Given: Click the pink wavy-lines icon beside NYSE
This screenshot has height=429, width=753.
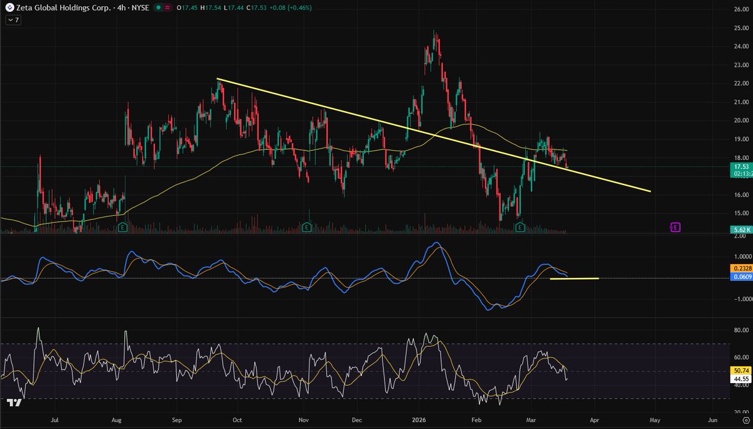Looking at the screenshot, I should tap(168, 8).
